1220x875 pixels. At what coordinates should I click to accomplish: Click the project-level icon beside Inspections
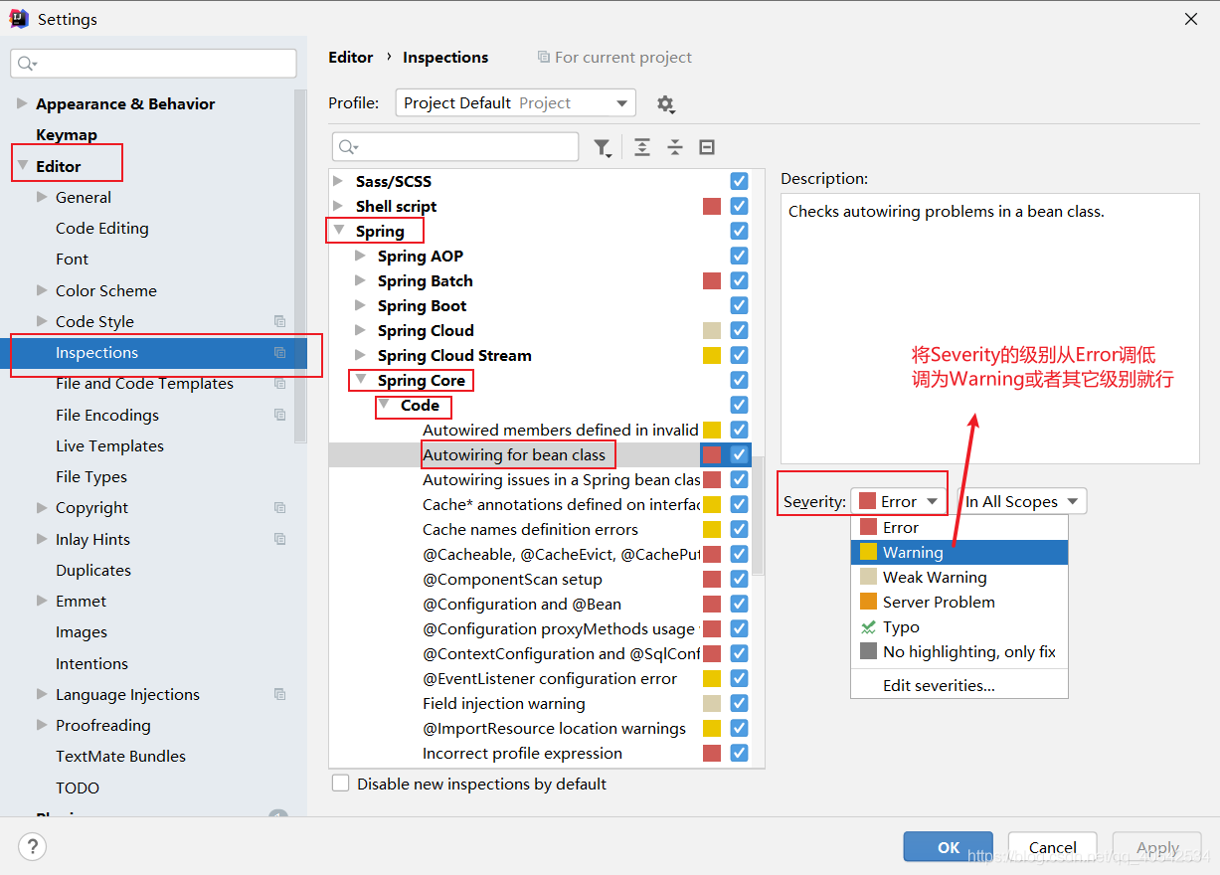click(279, 352)
